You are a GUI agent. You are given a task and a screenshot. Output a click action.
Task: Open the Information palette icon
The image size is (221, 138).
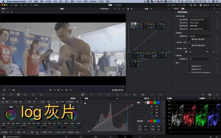[217, 95]
